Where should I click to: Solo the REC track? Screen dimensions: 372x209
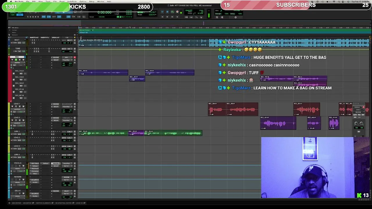(x=19, y=60)
